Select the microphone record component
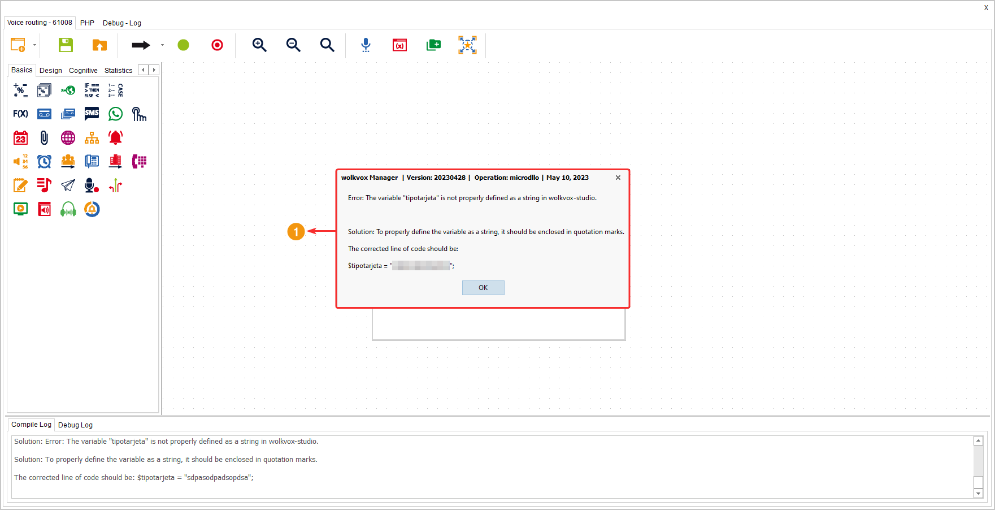The height and width of the screenshot is (510, 995). point(92,185)
